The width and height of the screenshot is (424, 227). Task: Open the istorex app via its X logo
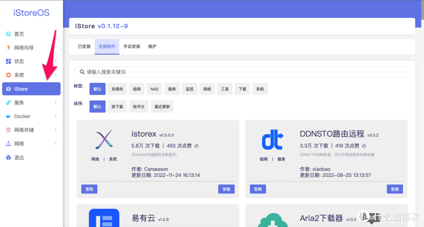point(103,140)
